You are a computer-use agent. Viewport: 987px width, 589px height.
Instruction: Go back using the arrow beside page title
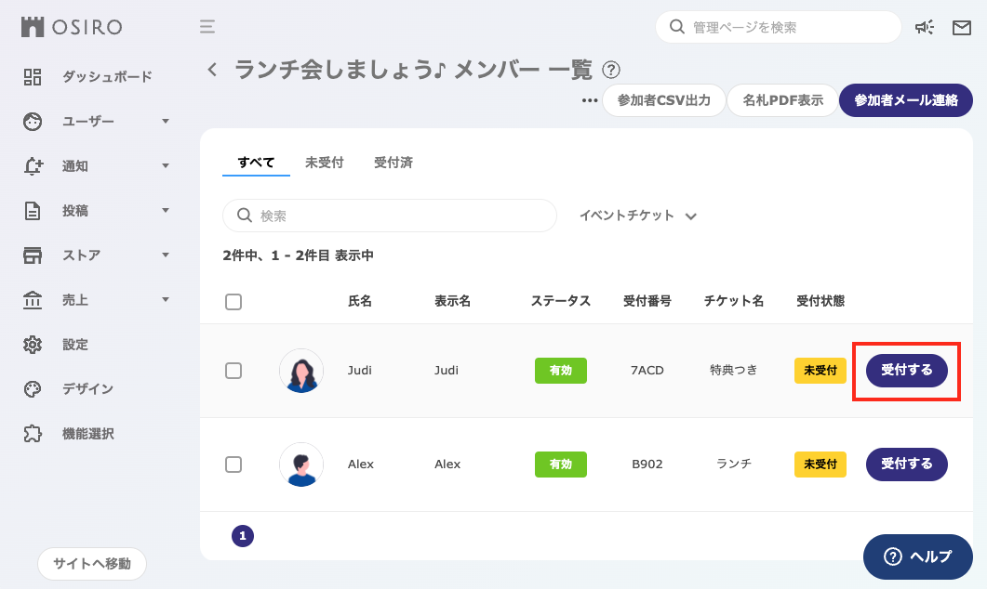click(x=211, y=69)
